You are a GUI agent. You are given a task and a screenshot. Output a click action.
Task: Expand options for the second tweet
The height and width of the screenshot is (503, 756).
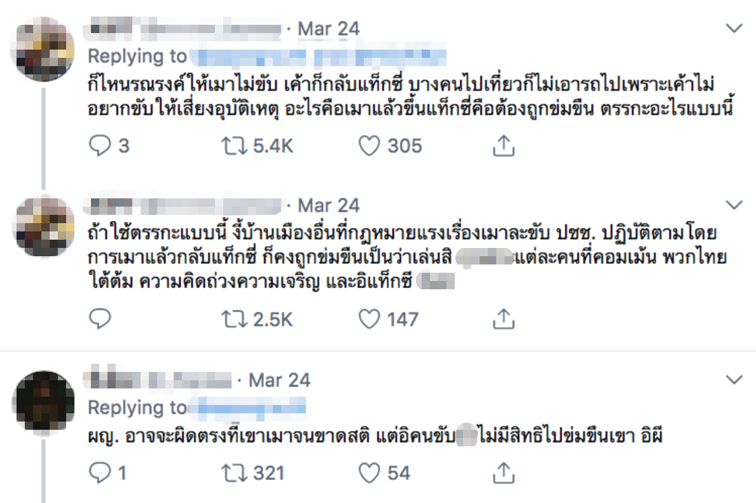point(734,205)
